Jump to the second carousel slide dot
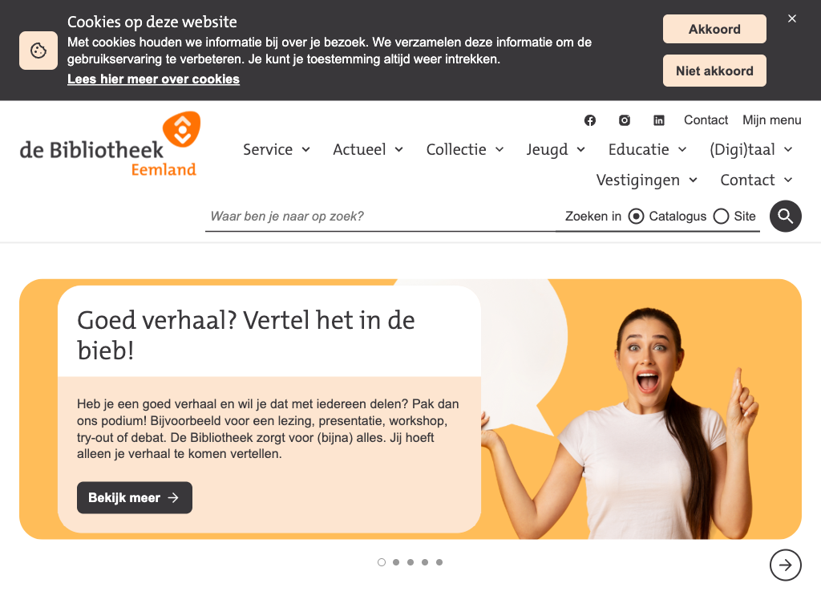821x616 pixels. pyautogui.click(x=396, y=562)
